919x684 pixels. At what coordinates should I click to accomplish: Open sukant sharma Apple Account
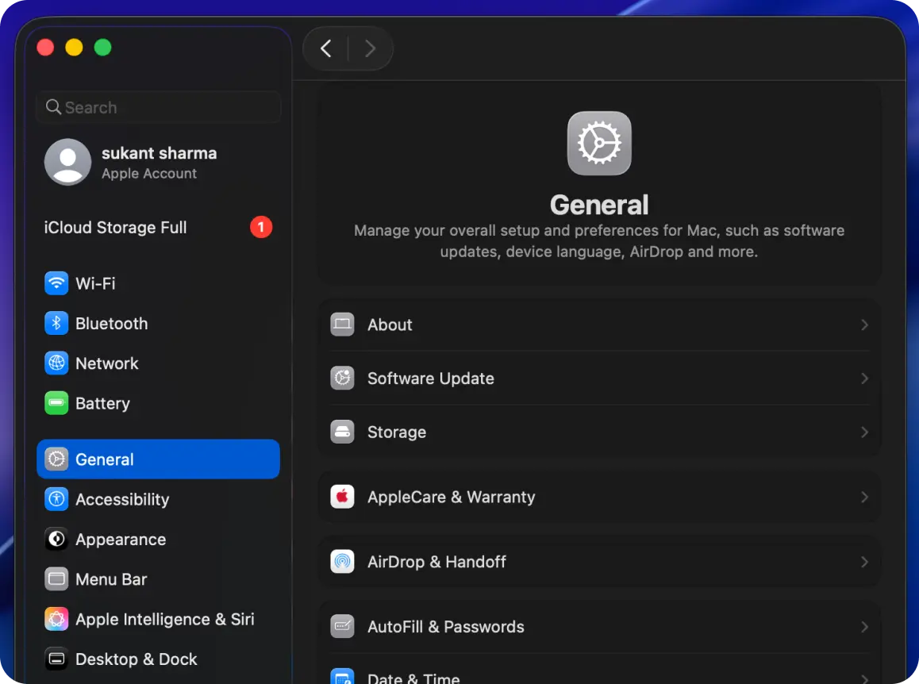[158, 163]
